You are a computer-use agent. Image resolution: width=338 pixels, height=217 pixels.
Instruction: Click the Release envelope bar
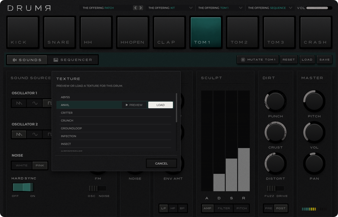[x=244, y=141]
